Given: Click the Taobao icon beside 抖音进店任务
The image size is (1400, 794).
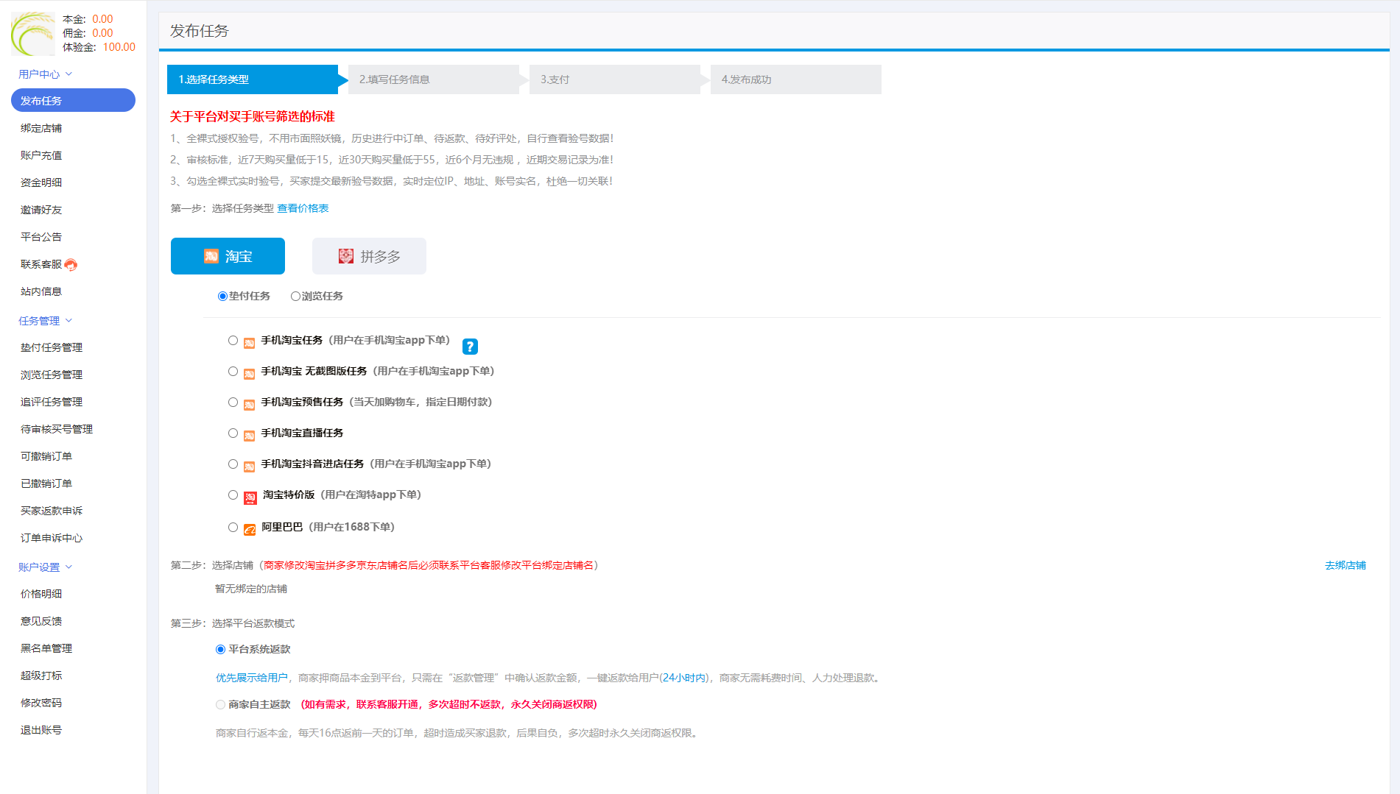Looking at the screenshot, I should click(250, 467).
